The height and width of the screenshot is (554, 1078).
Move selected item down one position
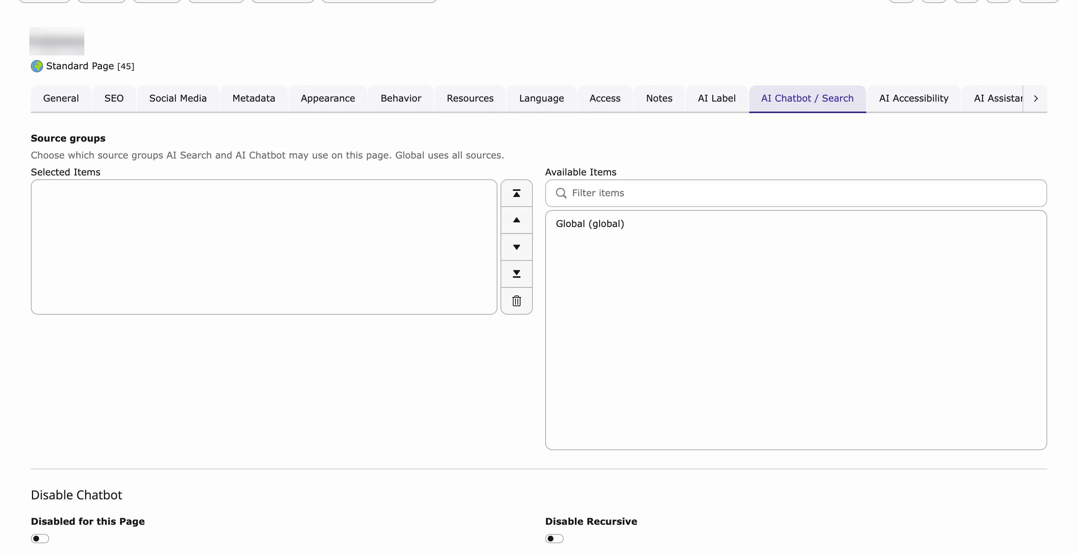[x=516, y=247]
